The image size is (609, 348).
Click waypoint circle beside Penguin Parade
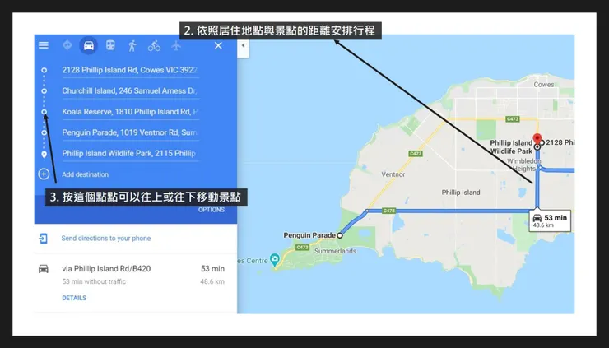[x=44, y=132]
